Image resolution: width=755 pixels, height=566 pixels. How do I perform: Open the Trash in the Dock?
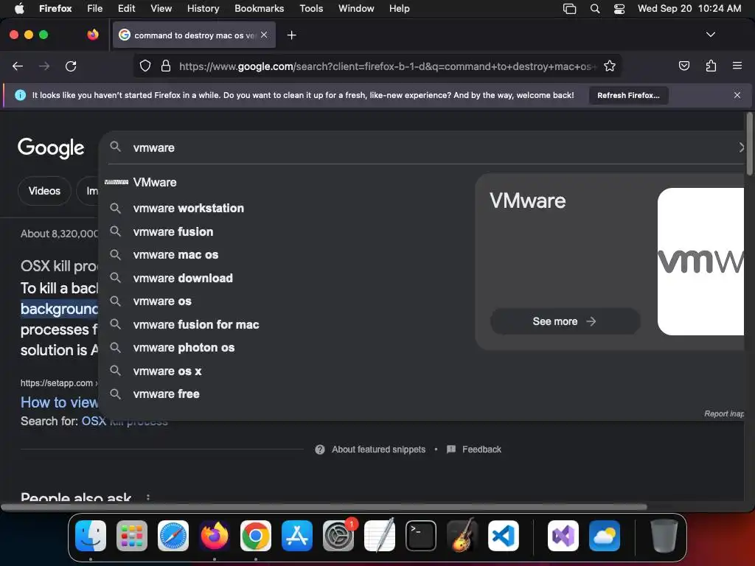(664, 536)
